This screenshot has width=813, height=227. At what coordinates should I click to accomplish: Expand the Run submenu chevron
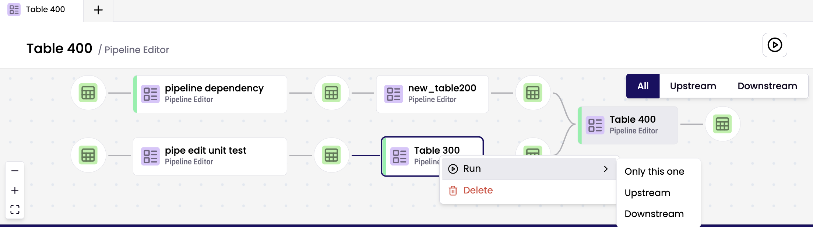pyautogui.click(x=606, y=169)
